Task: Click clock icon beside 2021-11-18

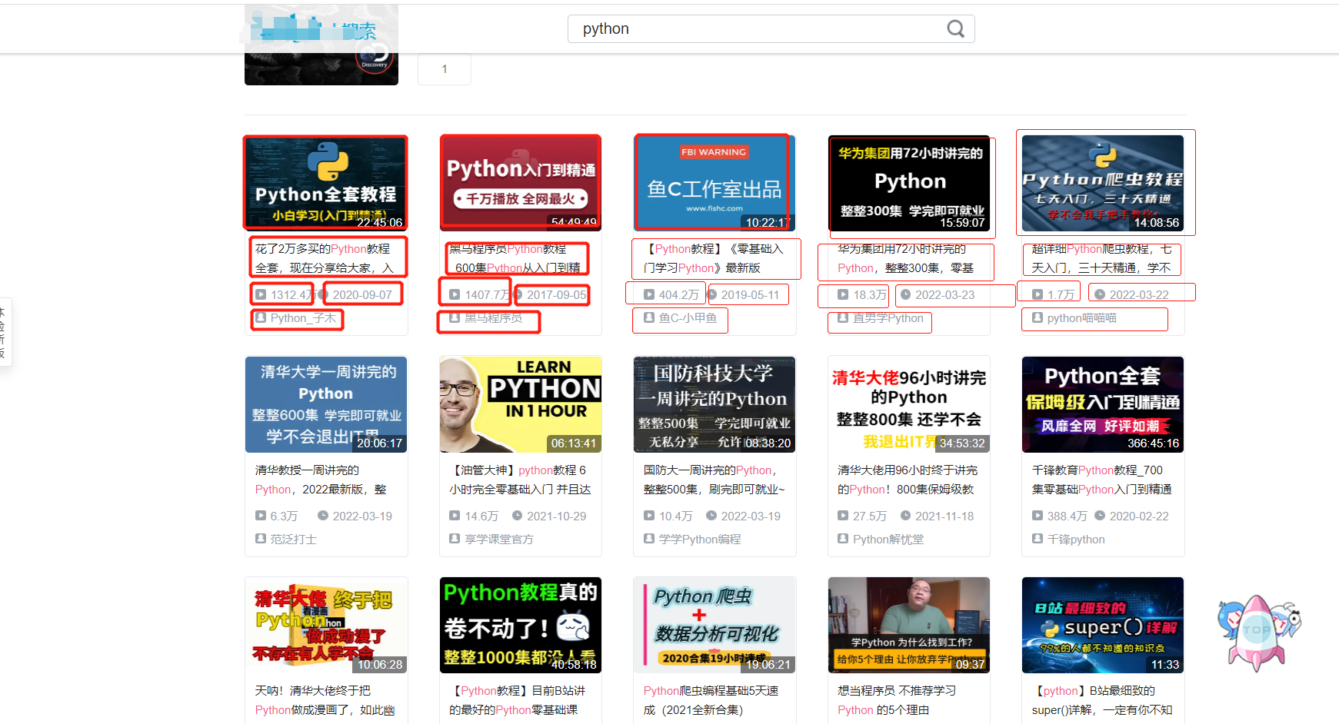Action: (x=905, y=516)
